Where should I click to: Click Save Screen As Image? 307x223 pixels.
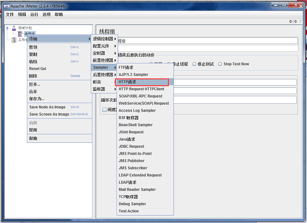tap(60, 114)
